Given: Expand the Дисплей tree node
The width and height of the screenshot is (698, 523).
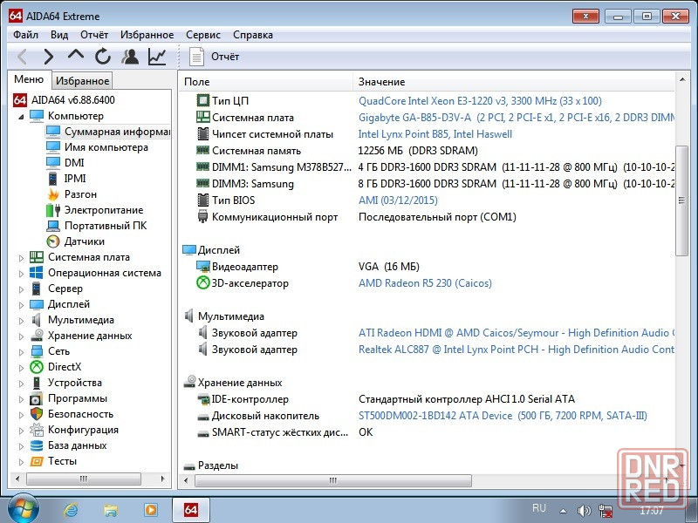Looking at the screenshot, I should click(21, 304).
